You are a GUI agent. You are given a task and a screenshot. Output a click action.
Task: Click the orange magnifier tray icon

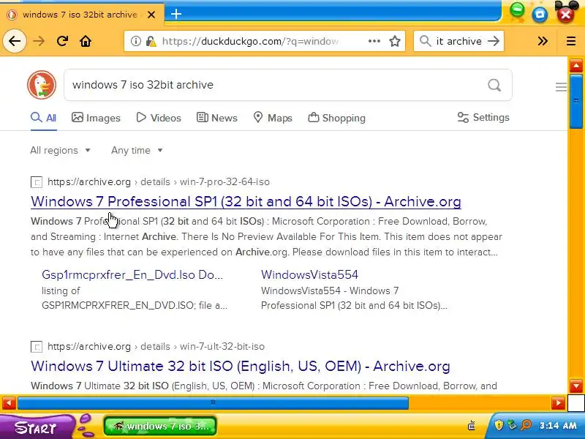tap(526, 425)
